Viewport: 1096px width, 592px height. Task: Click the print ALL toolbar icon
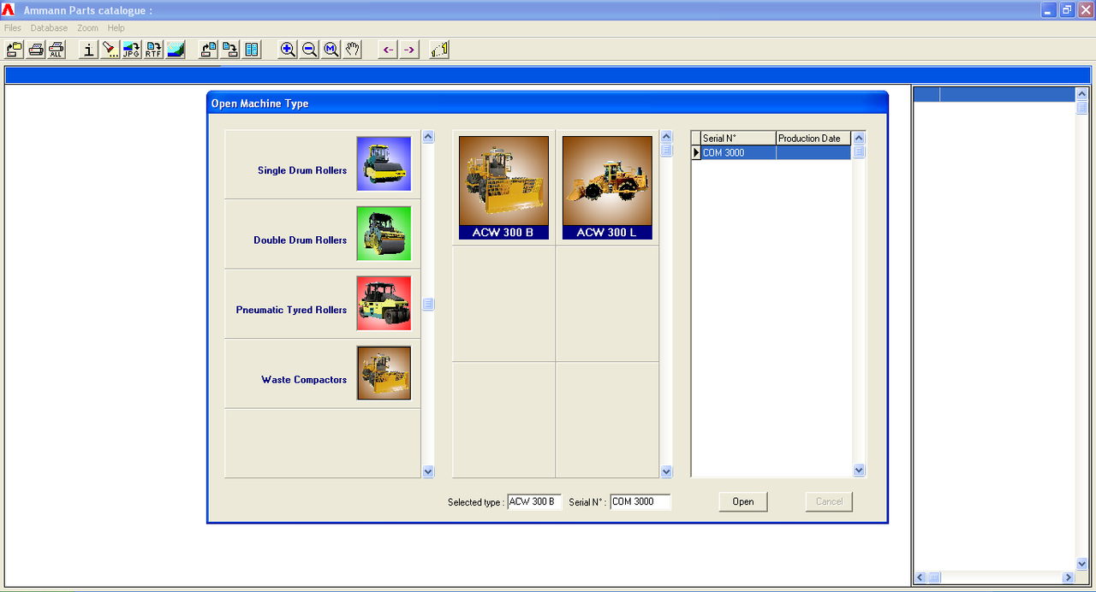coord(57,50)
